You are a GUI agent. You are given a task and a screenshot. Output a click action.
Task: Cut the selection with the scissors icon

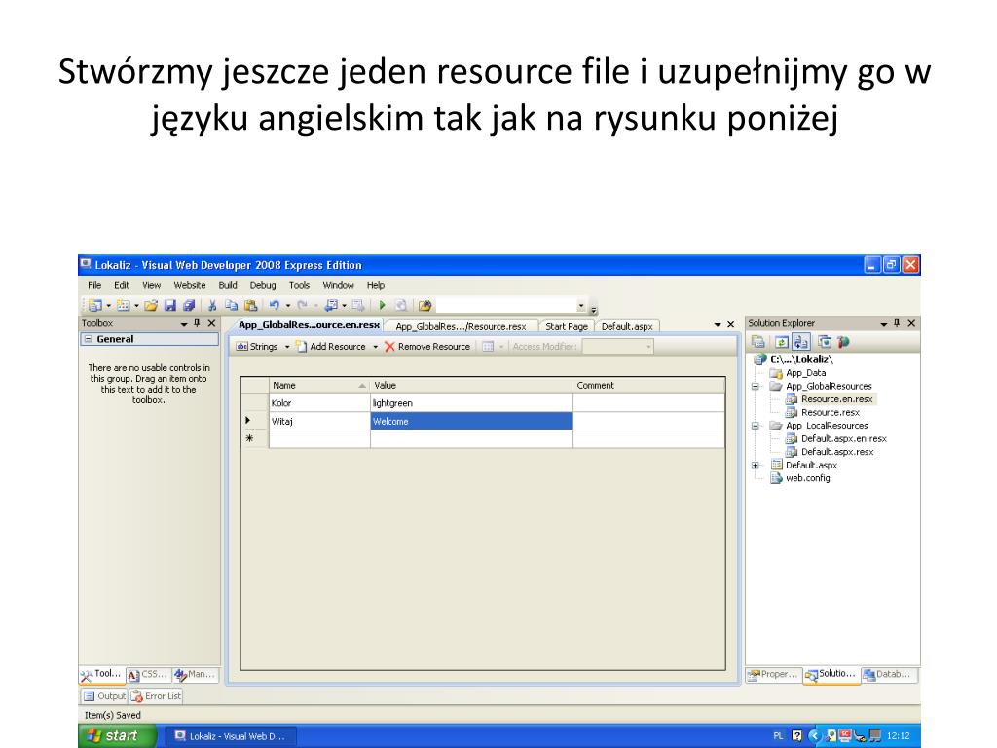(212, 305)
